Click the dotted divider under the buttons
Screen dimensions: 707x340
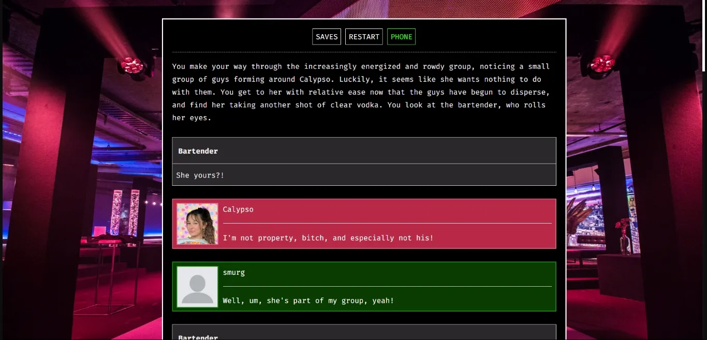pyautogui.click(x=364, y=52)
